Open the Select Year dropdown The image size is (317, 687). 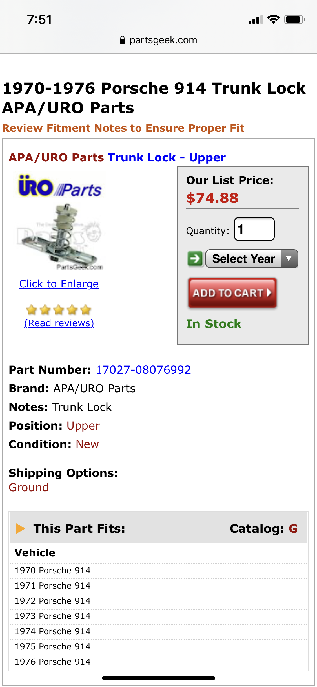243,259
